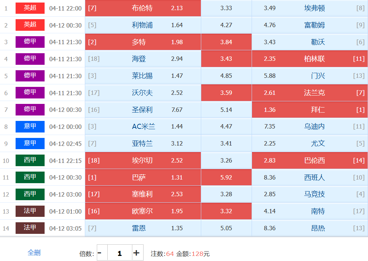Select draw odds 5.14 for 圣保利 match
This screenshot has width=368, height=261.
click(226, 110)
